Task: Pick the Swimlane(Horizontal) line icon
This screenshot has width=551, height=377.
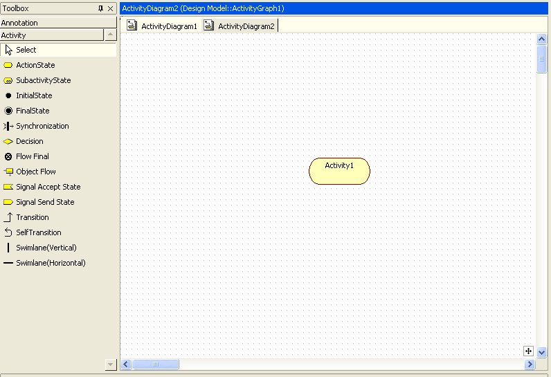Action: 8,263
